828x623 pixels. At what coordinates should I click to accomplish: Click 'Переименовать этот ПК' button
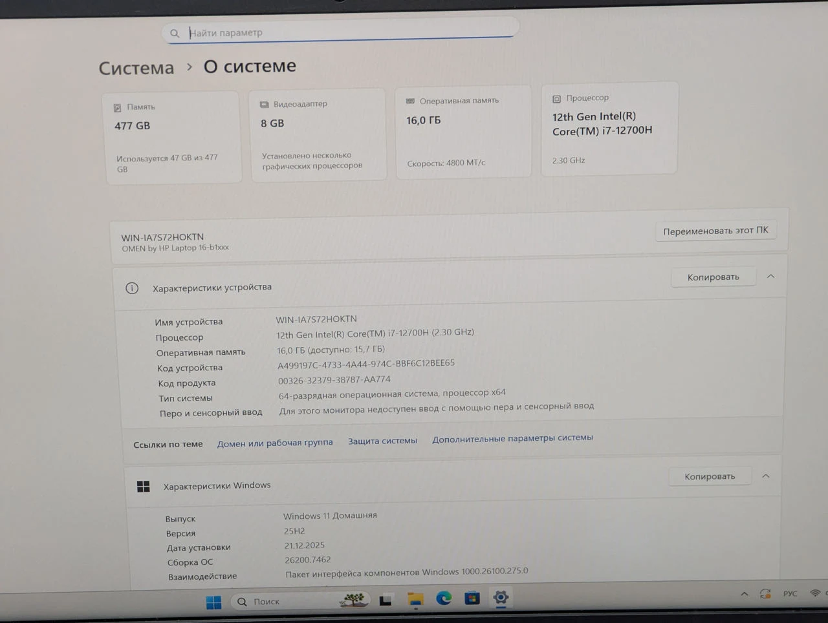(x=715, y=231)
